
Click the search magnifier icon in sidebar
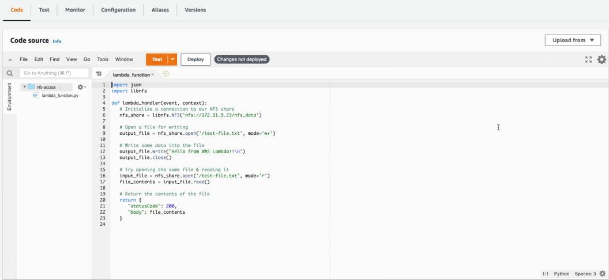[10, 73]
